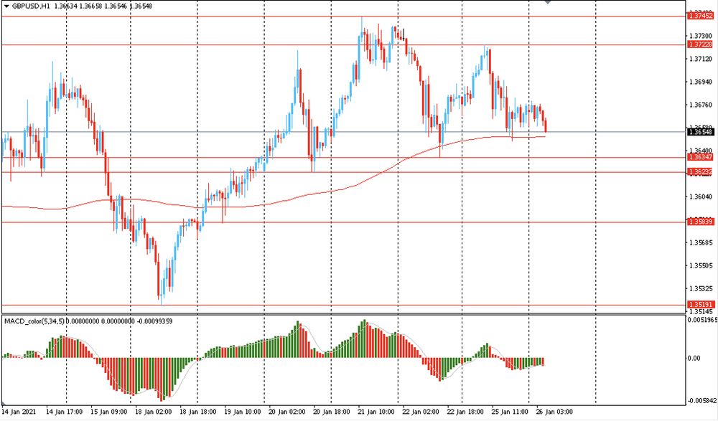Image resolution: width=718 pixels, height=421 pixels.
Task: Click the MACD value -0.00099359
Action: [155, 321]
